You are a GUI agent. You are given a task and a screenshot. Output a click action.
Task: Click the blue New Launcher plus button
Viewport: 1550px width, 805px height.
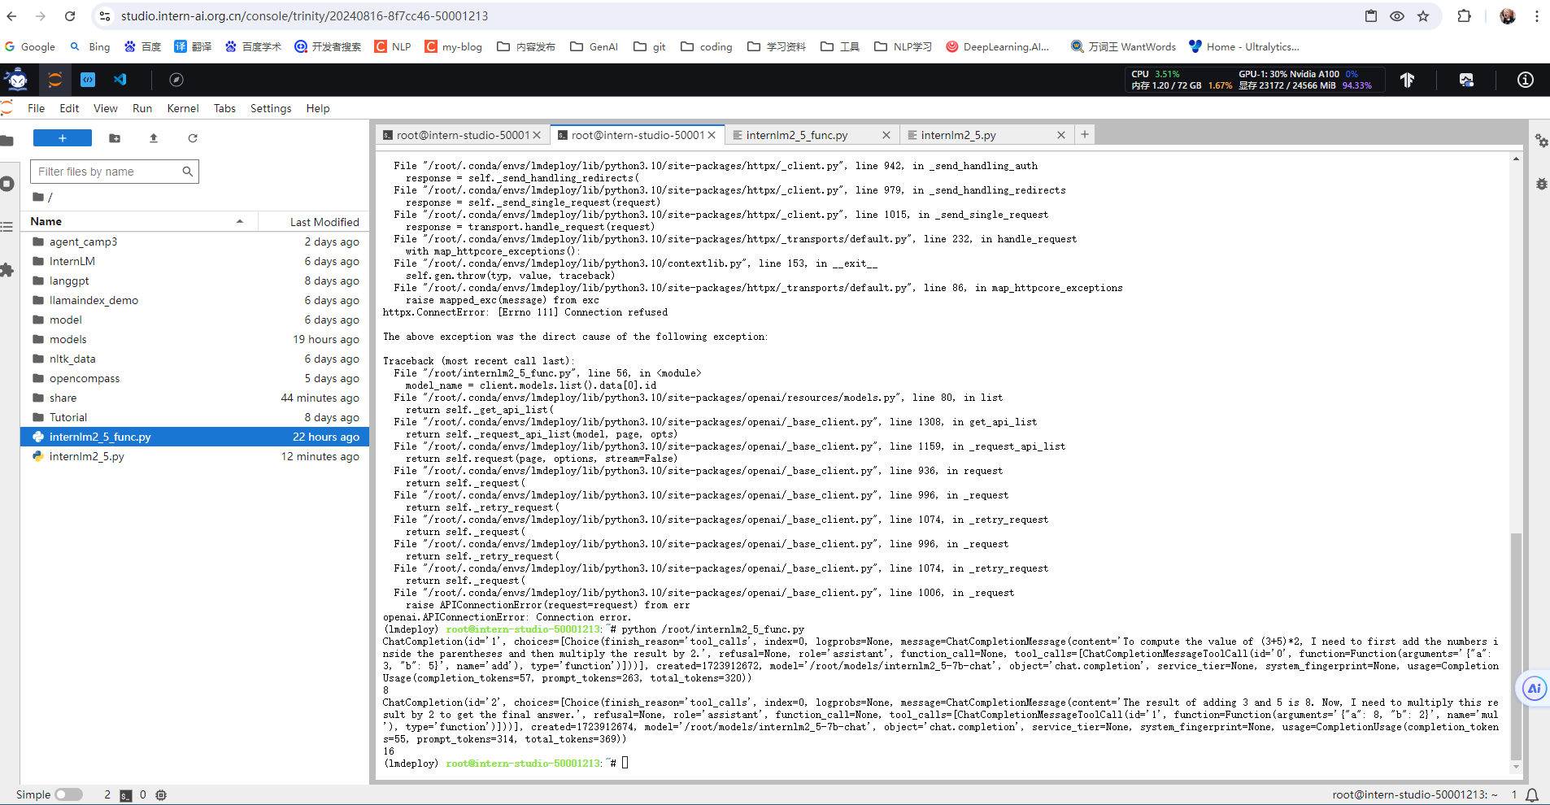63,138
